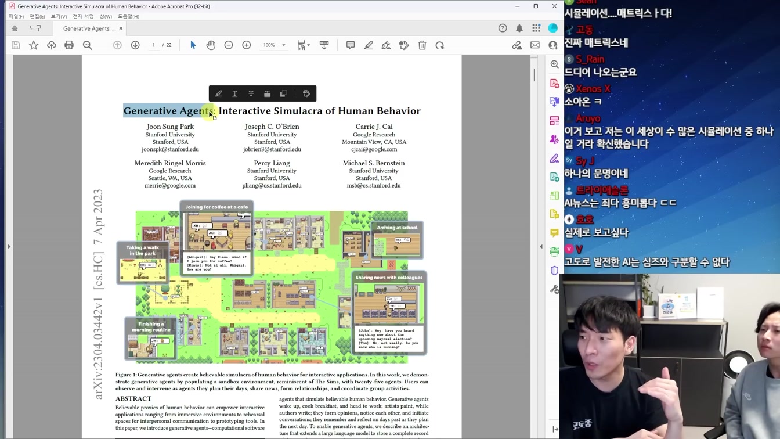Open the 보기(V) menu

[x=59, y=16]
